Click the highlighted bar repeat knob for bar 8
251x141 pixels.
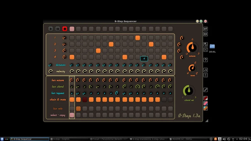[117, 93]
